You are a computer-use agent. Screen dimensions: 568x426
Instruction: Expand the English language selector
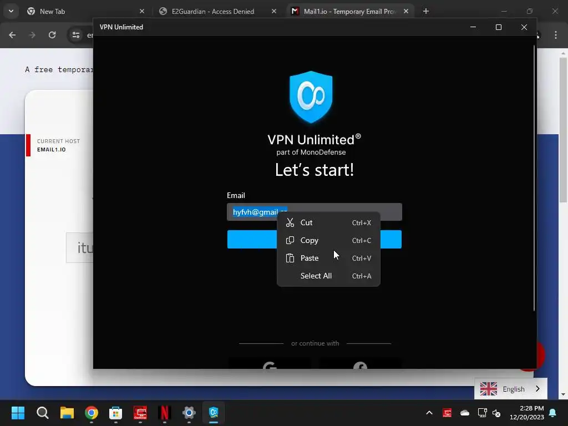click(x=511, y=389)
